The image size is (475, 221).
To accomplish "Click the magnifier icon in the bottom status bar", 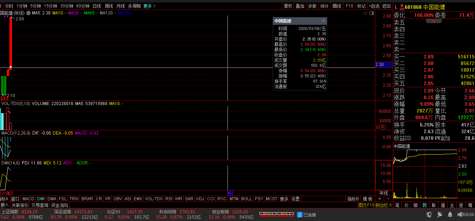I will [429, 214].
